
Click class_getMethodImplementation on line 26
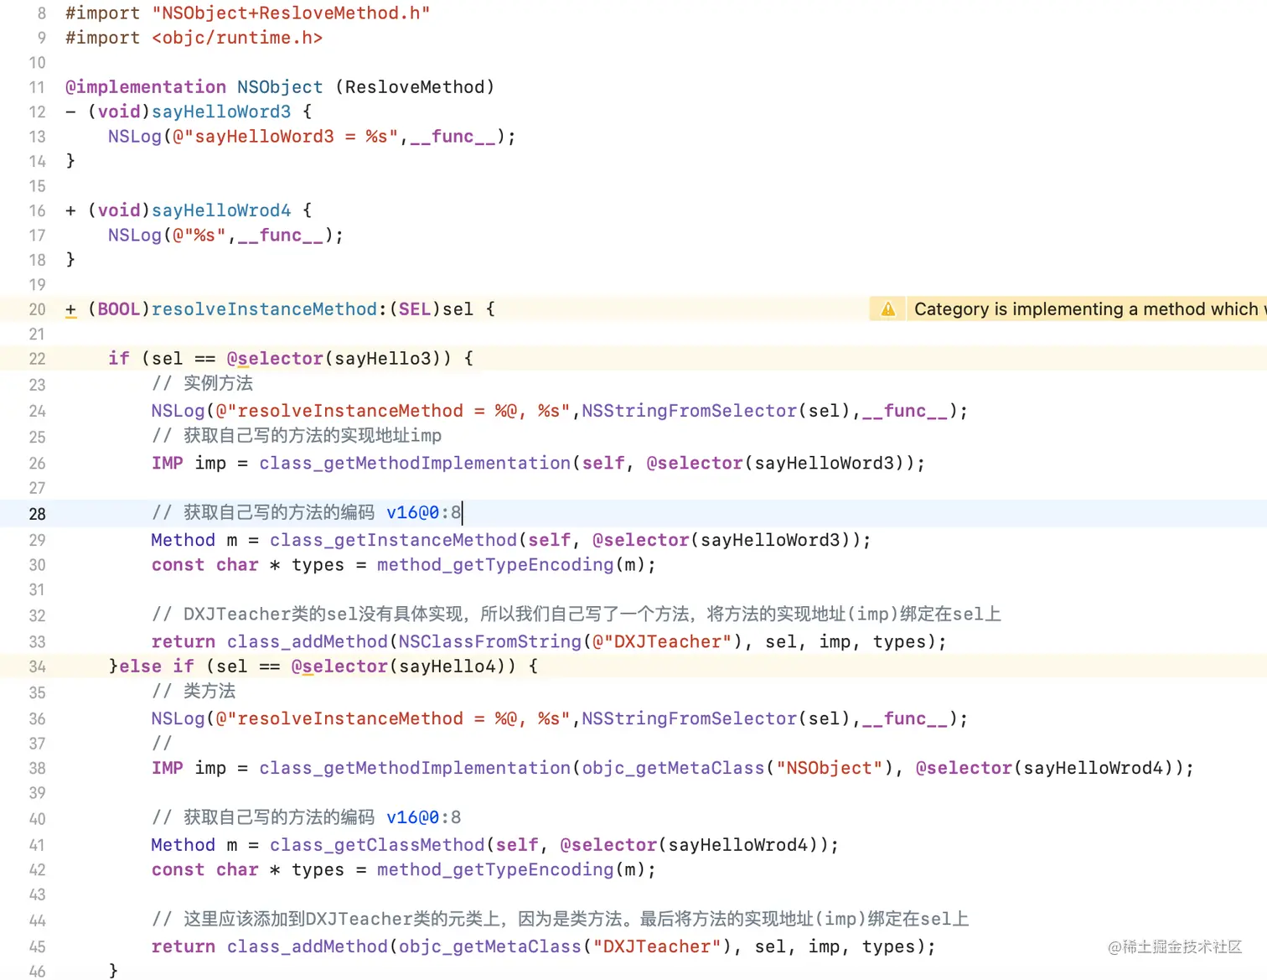(x=415, y=463)
